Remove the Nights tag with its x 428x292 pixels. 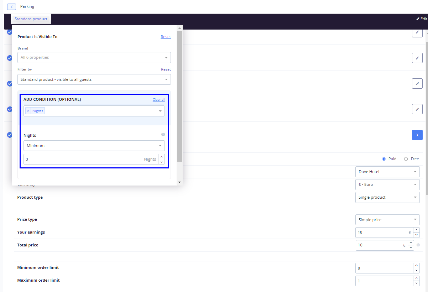tap(28, 111)
